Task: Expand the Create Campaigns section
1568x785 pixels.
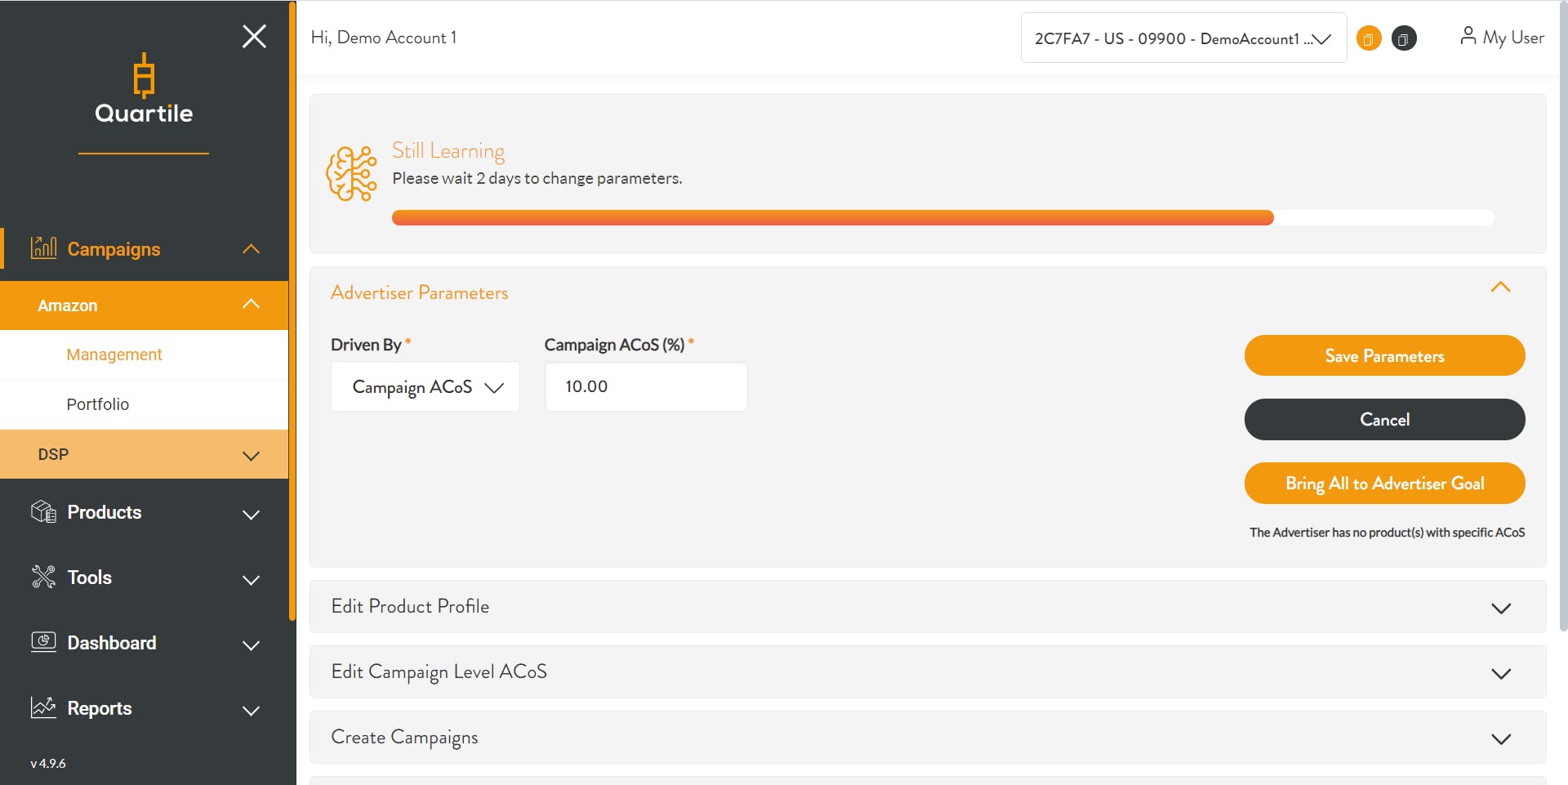Action: click(x=1501, y=739)
